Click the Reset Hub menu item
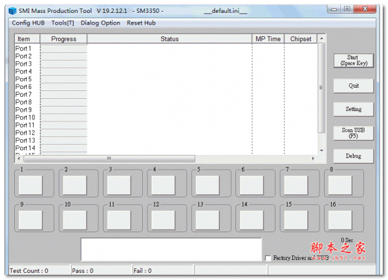Screen dimensions: 388x280 point(141,23)
